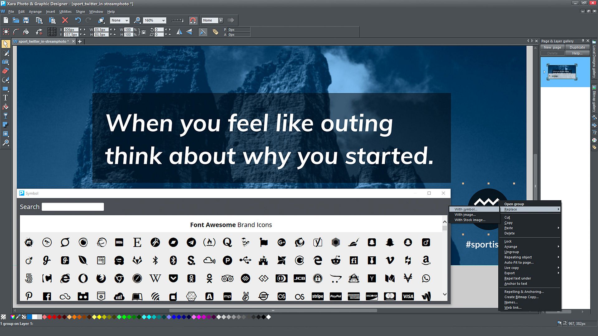
Task: Click the New page button
Action: point(552,47)
